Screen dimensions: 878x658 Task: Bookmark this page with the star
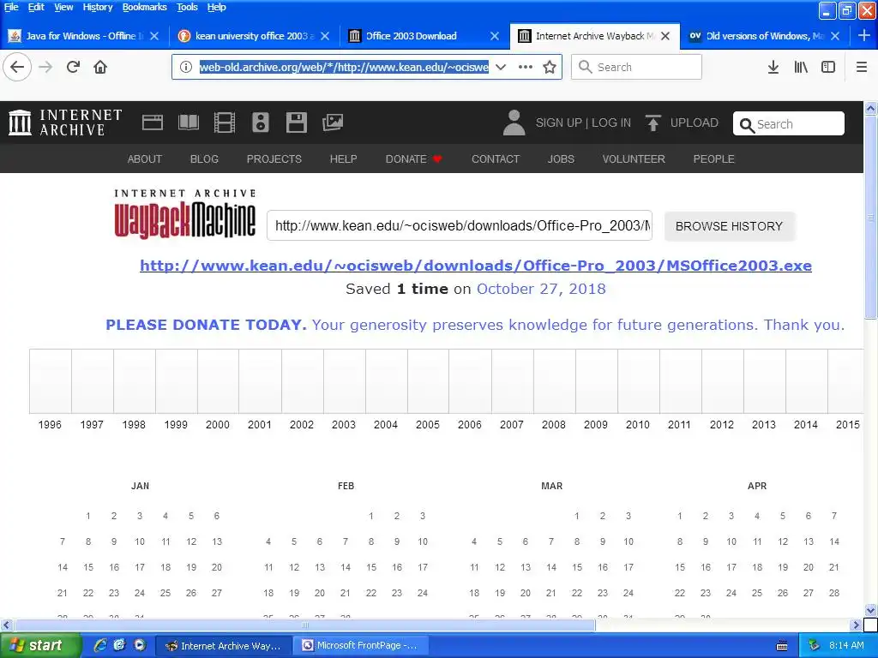pos(550,67)
